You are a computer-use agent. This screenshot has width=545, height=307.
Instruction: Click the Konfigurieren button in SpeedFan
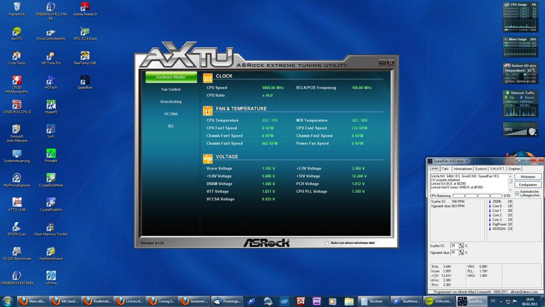tap(528, 185)
